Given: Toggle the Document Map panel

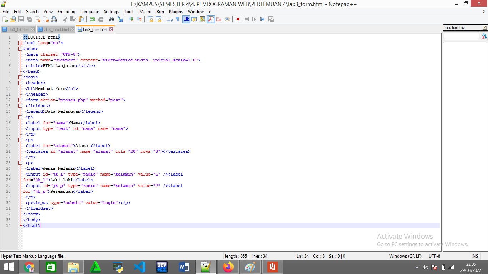Looking at the screenshot, I should 203,19.
